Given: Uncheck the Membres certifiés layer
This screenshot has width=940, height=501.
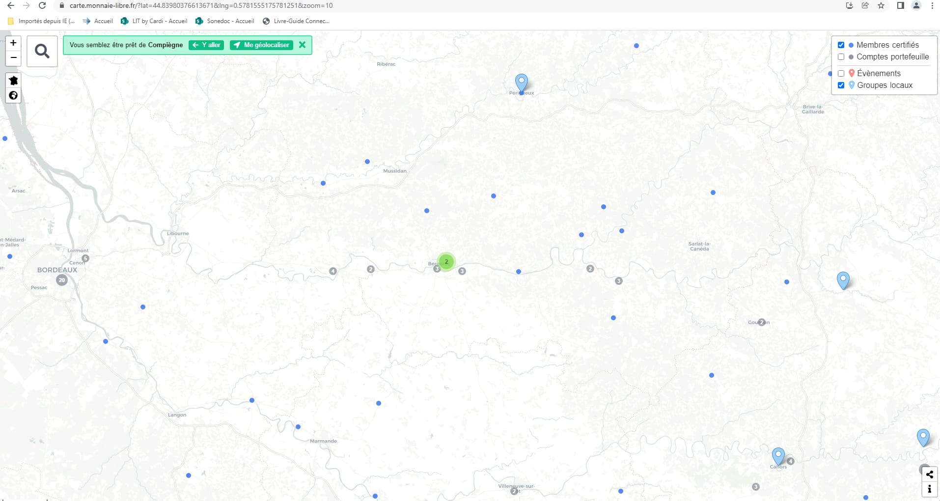Looking at the screenshot, I should (841, 45).
